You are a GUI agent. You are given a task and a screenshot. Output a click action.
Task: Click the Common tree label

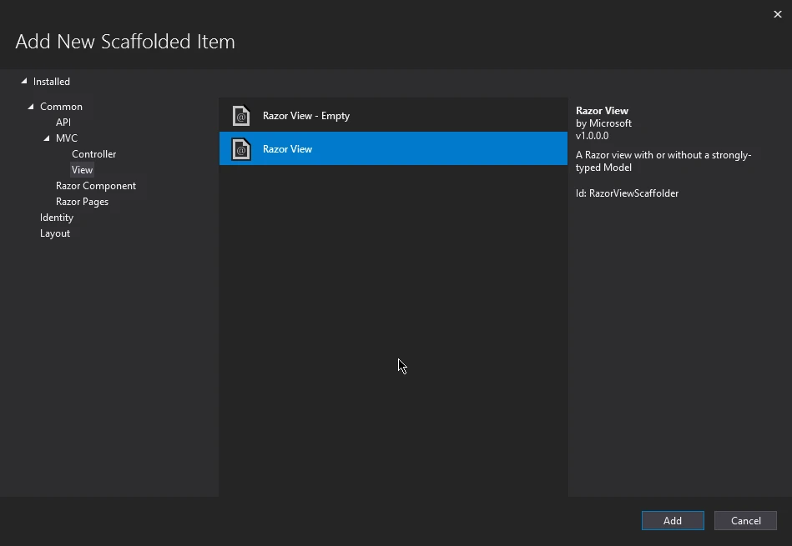(61, 107)
